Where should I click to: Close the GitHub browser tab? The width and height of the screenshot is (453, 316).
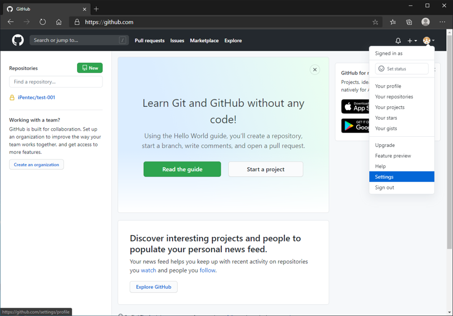tap(84, 9)
